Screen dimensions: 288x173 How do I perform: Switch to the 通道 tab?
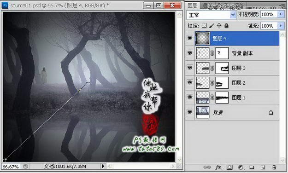(207, 6)
